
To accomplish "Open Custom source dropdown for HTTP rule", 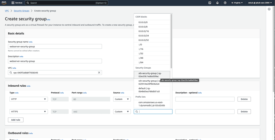I will click(x=122, y=99).
